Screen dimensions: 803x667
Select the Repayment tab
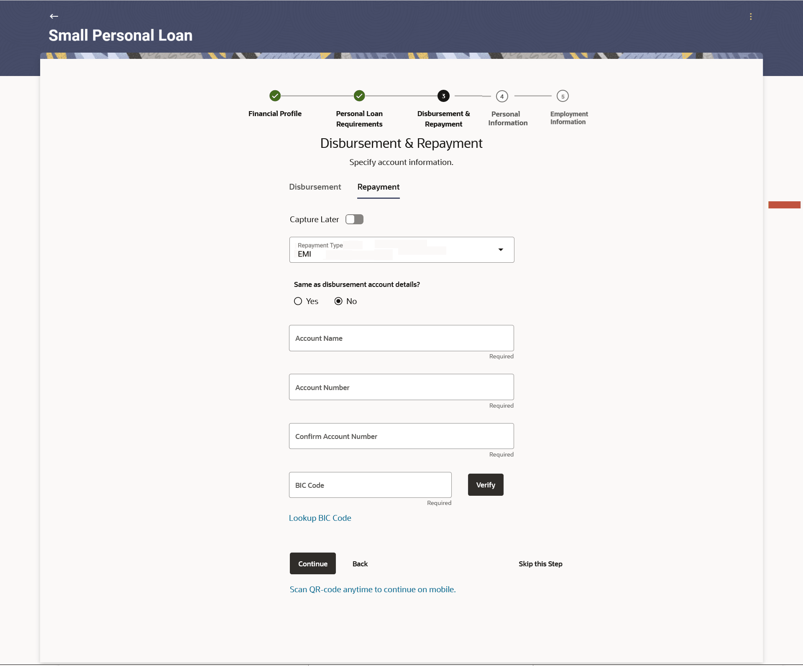pyautogui.click(x=378, y=187)
